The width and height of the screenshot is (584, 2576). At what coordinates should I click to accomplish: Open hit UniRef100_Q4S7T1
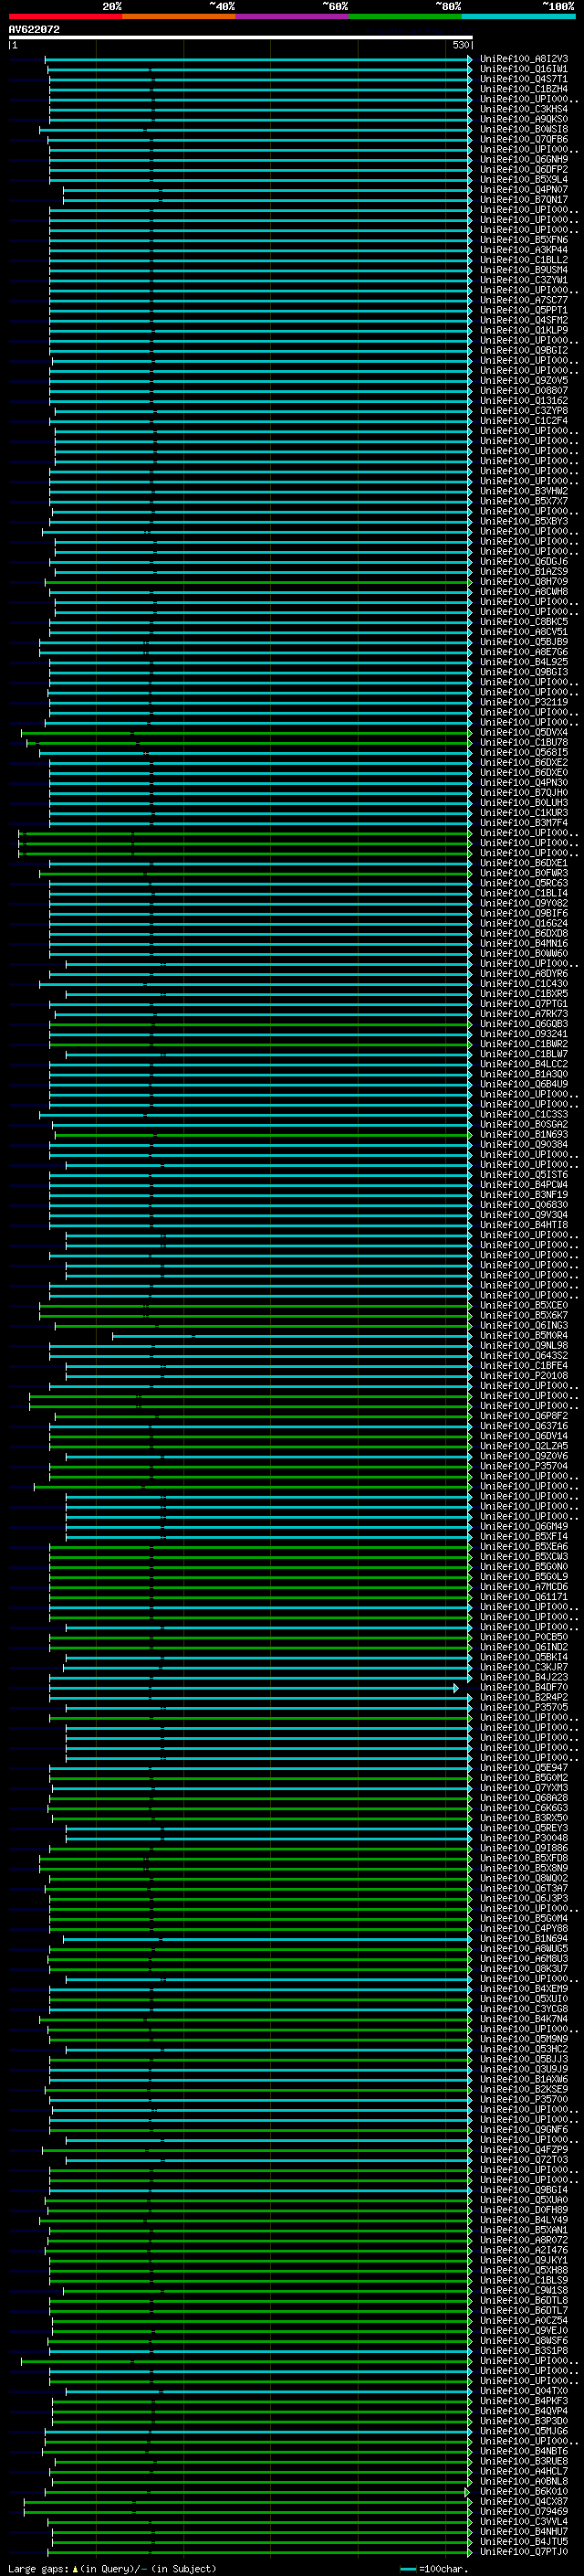(523, 79)
